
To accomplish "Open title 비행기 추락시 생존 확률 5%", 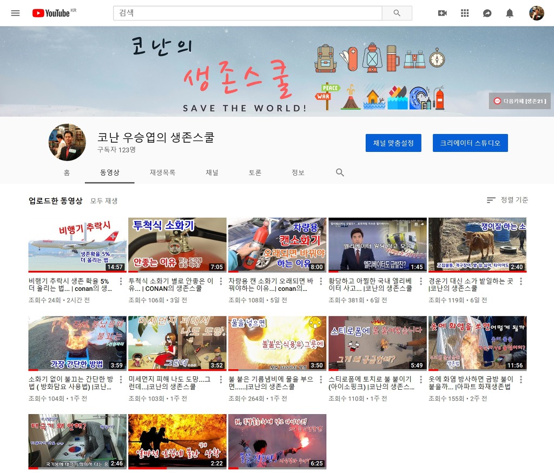I will tap(71, 285).
